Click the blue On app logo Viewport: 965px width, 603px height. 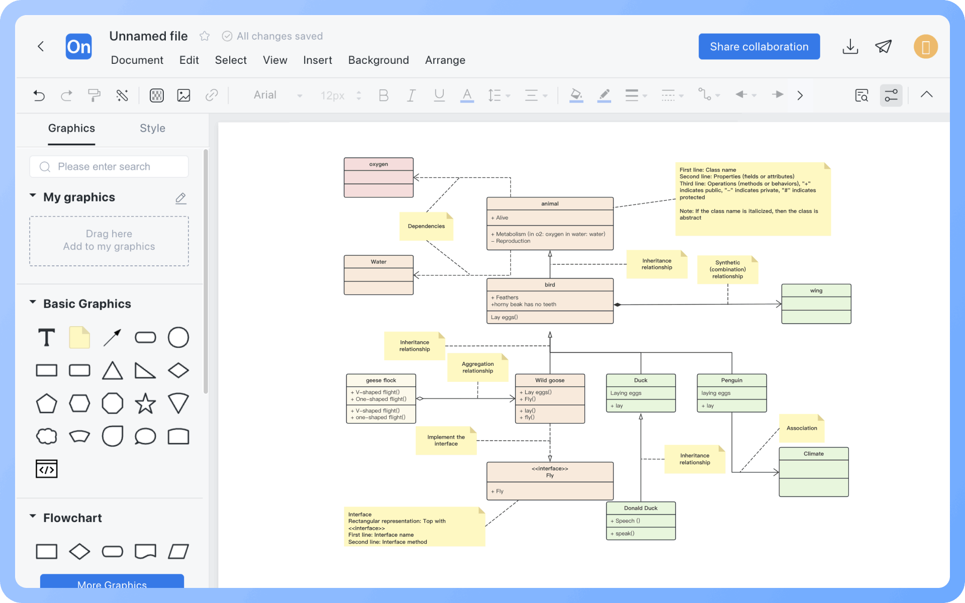point(79,47)
